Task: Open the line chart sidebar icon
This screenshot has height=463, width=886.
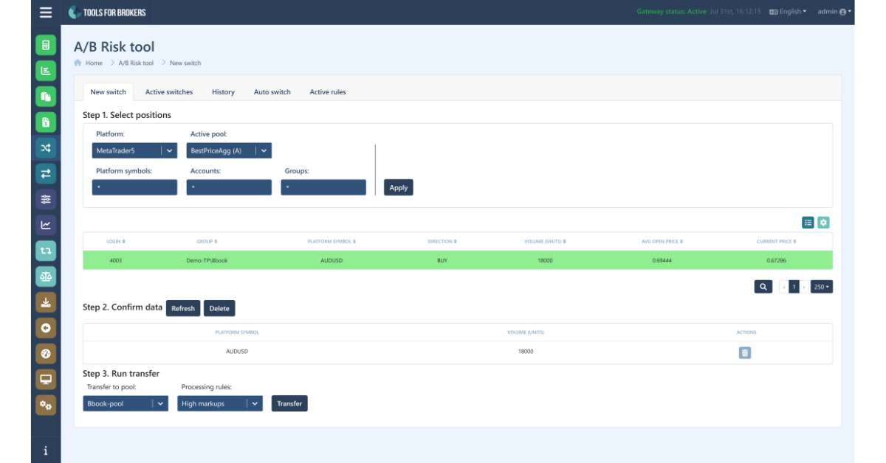Action: point(46,225)
